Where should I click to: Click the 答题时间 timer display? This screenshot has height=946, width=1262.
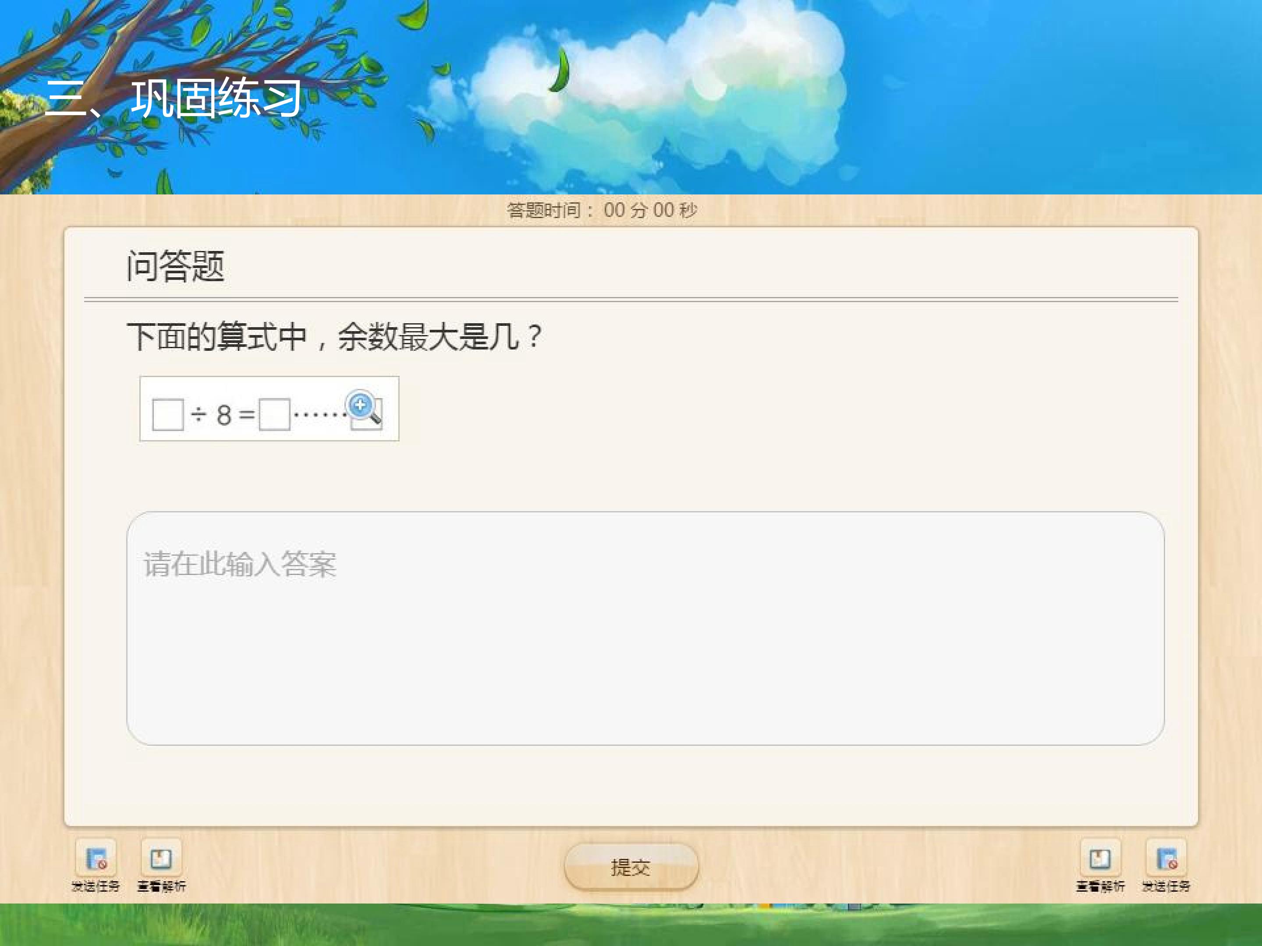(602, 210)
